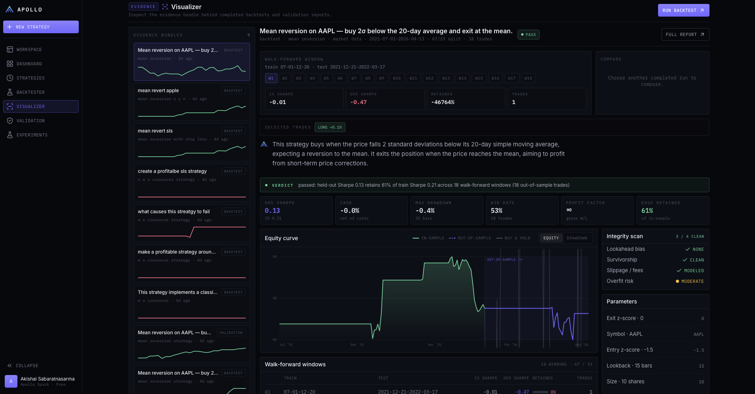The height and width of the screenshot is (394, 755).
Task: Click the Survivorship checkmark icon
Action: click(685, 260)
